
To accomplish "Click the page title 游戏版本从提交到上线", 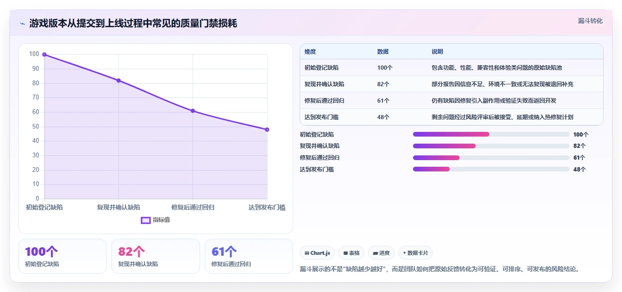I will click(133, 23).
